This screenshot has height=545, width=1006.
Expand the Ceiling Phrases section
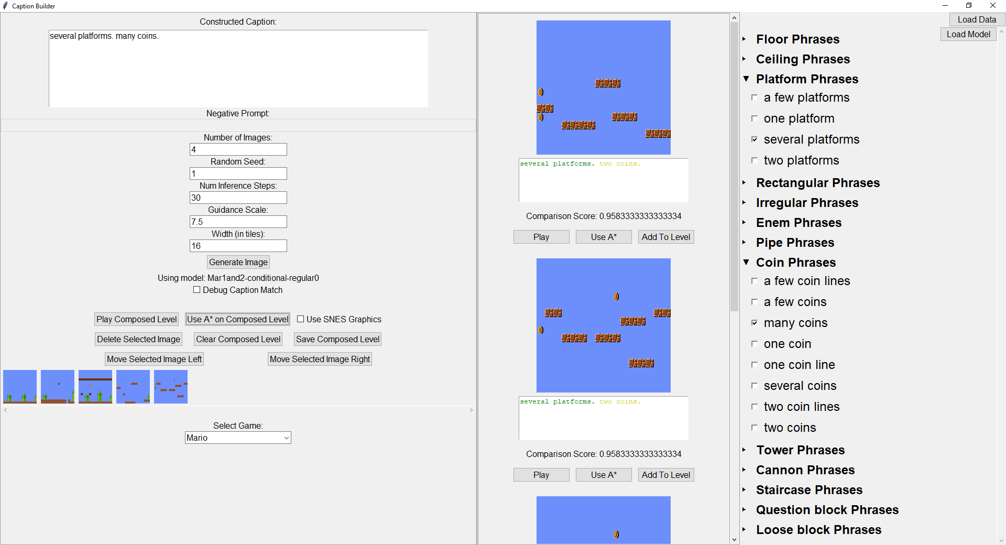[744, 59]
